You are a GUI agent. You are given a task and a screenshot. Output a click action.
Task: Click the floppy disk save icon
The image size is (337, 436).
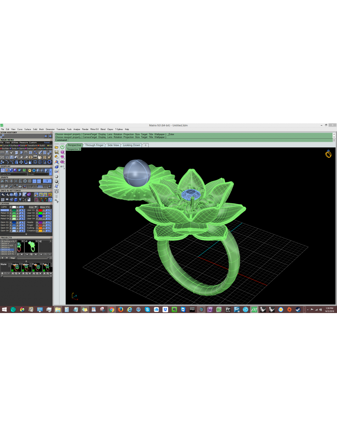click(x=57, y=152)
